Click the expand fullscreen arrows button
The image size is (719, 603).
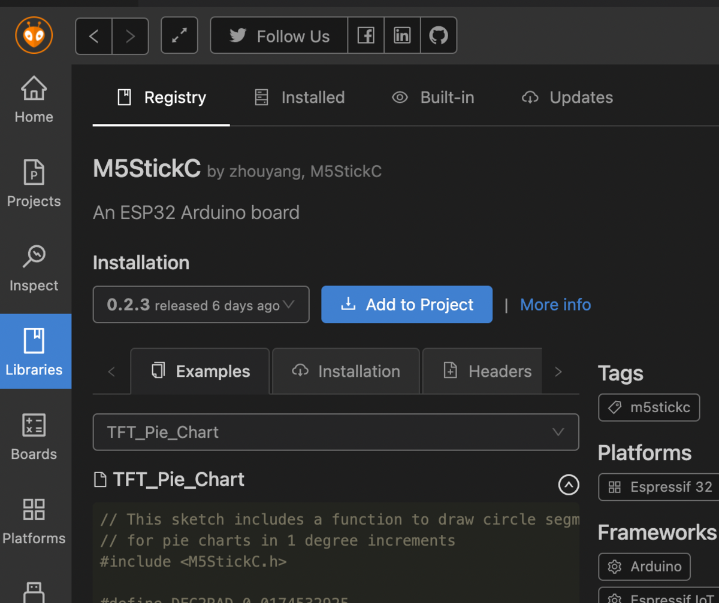[x=179, y=36]
